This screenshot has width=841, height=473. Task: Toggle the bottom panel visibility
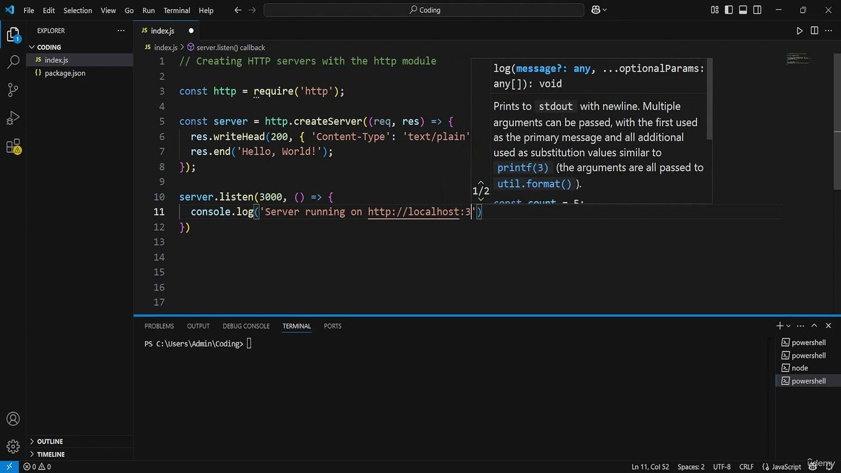743,10
